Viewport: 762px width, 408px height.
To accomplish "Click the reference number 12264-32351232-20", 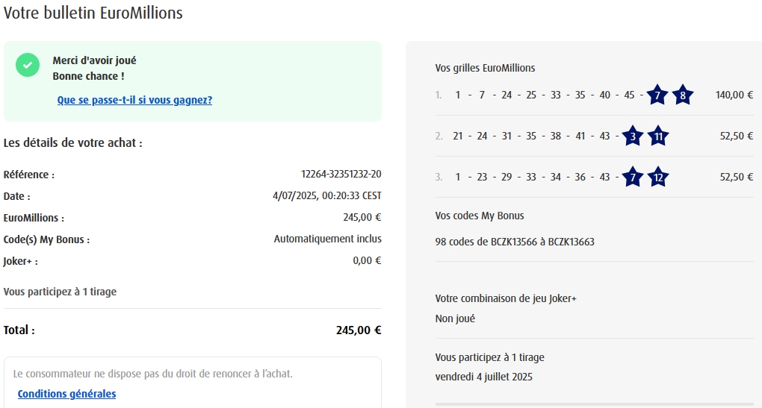I will pyautogui.click(x=341, y=175).
